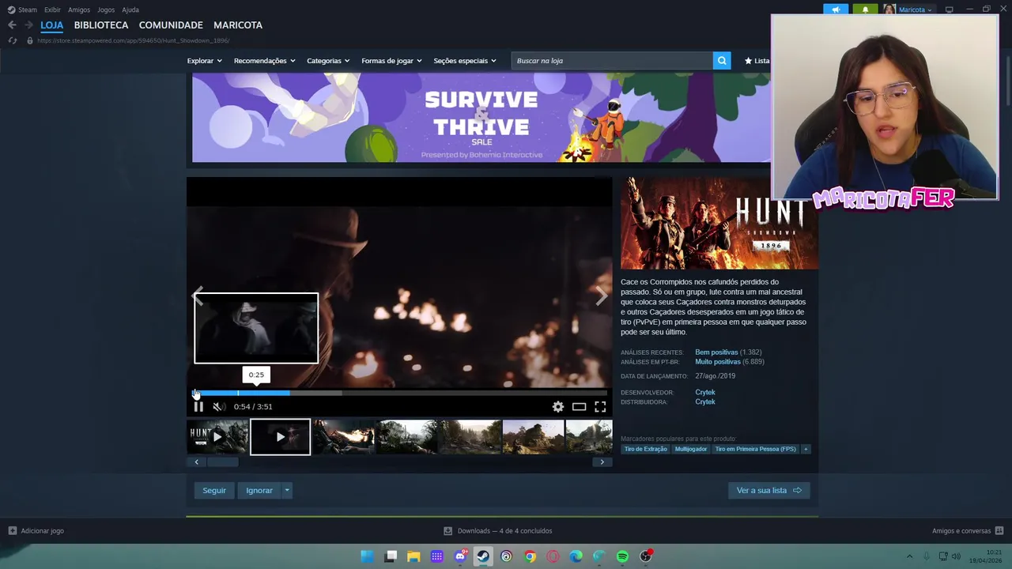Move thumbnail strip right with its arrow

pos(602,462)
